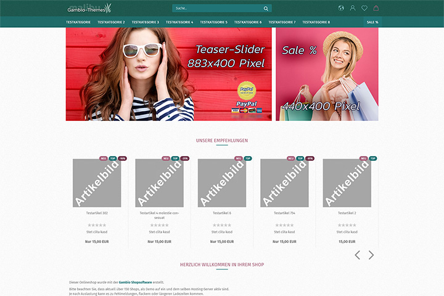Open the Testartikel 754 product title
444x296 pixels.
(284, 213)
